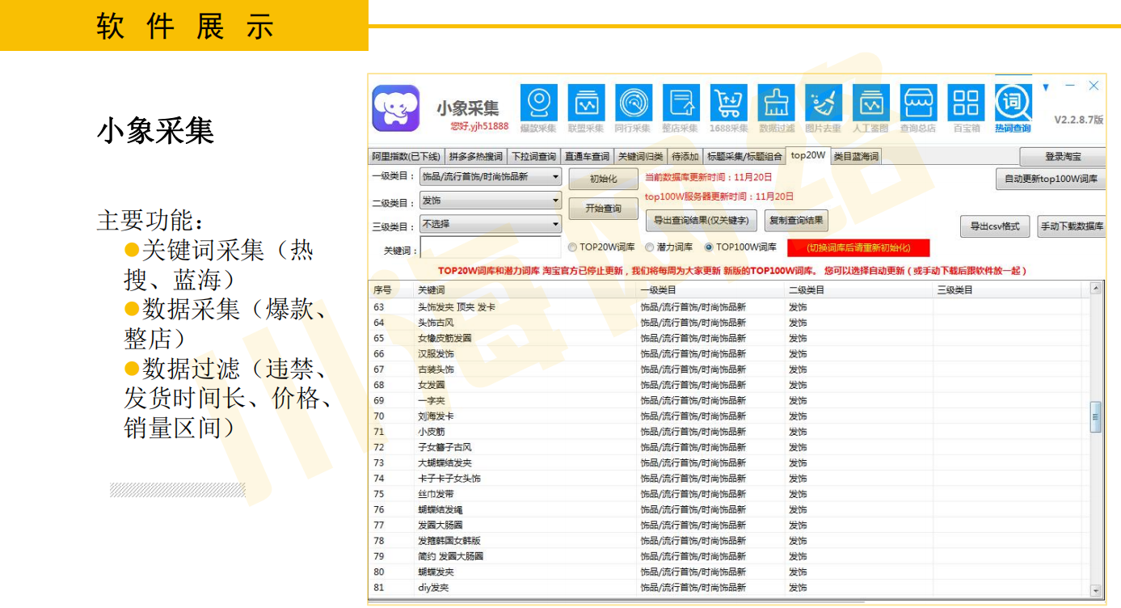Select row 古装头饰
Screen dimensions: 1121x608
click(729, 369)
